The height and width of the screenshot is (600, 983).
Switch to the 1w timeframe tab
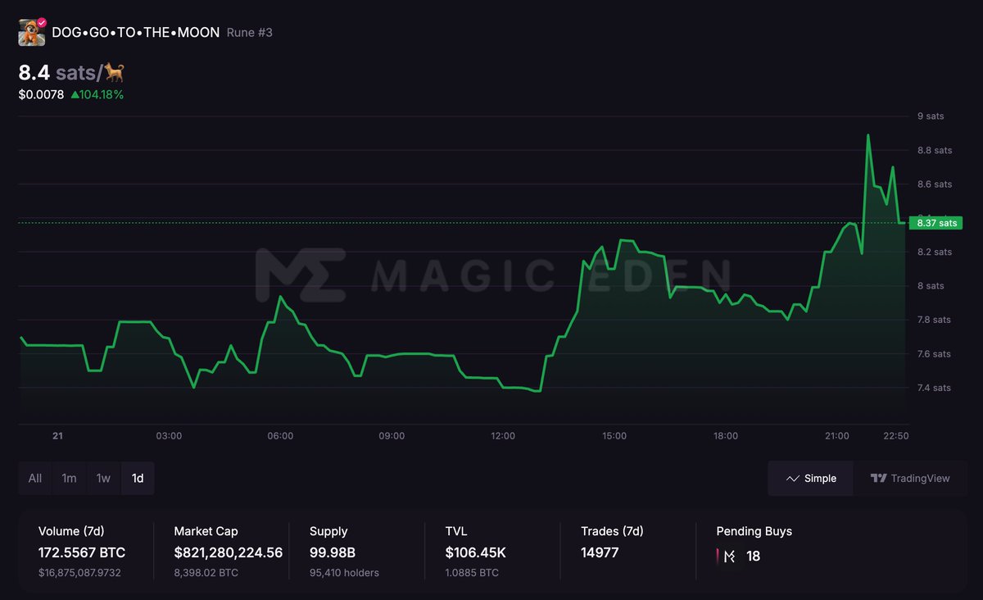click(x=103, y=478)
